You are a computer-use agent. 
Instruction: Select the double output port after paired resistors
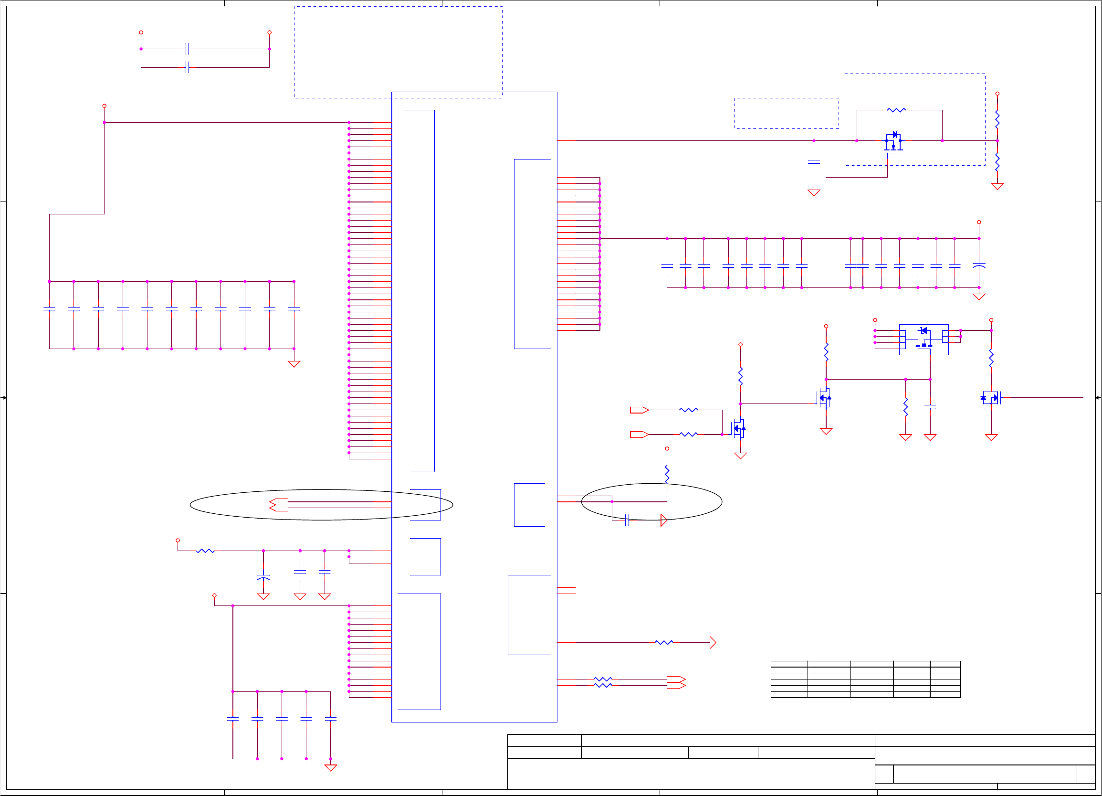(676, 682)
